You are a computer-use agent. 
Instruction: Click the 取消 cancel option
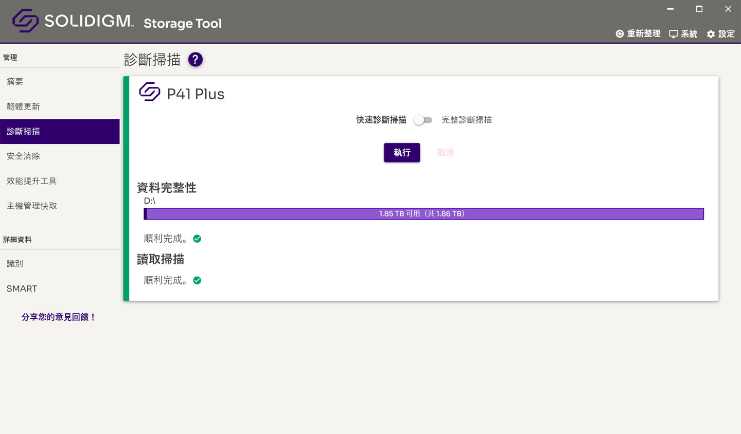(x=445, y=152)
